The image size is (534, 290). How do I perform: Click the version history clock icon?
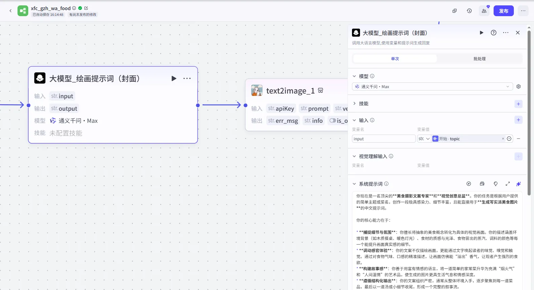(469, 11)
